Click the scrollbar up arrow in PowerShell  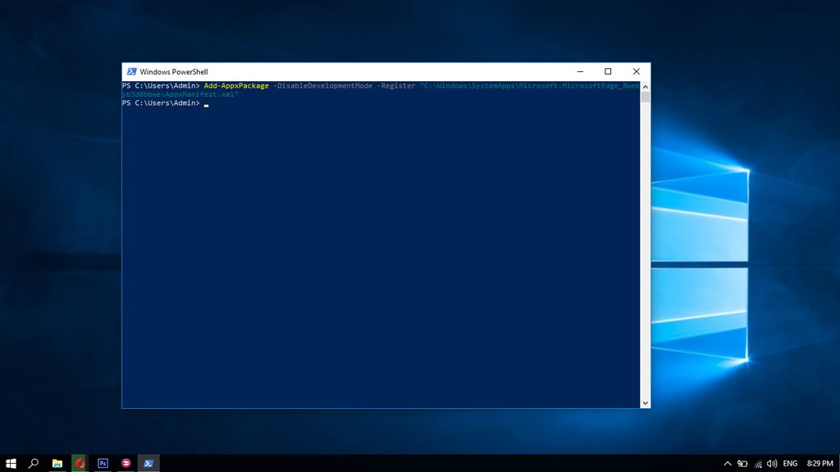(x=645, y=87)
